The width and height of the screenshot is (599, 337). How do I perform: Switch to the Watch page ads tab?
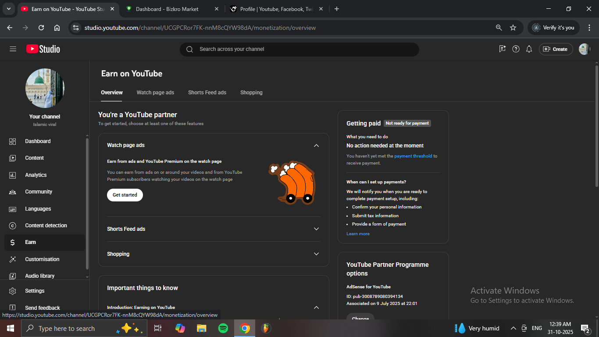click(155, 93)
